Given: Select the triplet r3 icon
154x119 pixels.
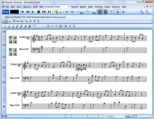Looking at the screenshot, I should pyautogui.click(x=52, y=26).
